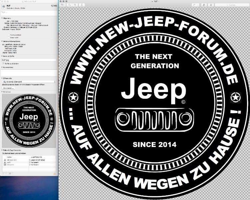250x200 pixels.
Task: Click the Share button in Preview toolbar
Action: pyautogui.click(x=83, y=5)
